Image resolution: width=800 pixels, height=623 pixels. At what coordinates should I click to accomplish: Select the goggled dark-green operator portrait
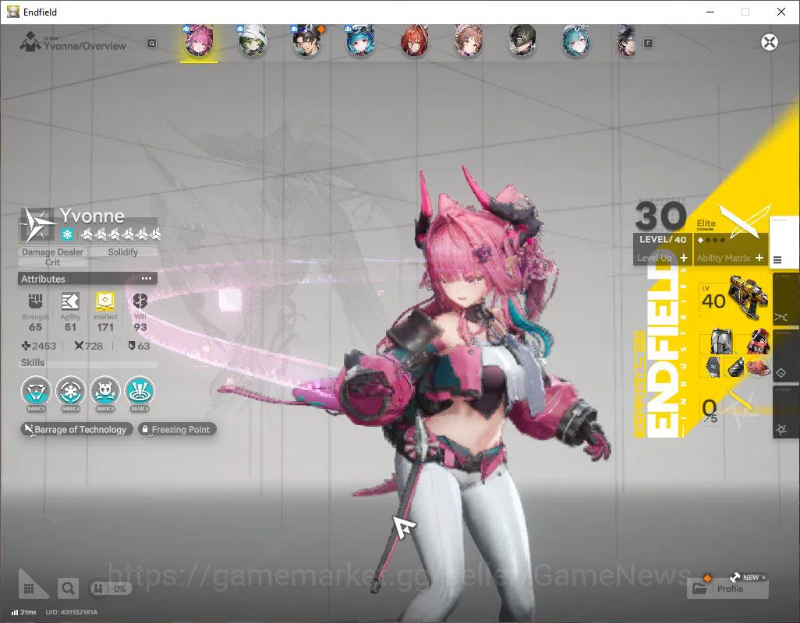coord(522,40)
